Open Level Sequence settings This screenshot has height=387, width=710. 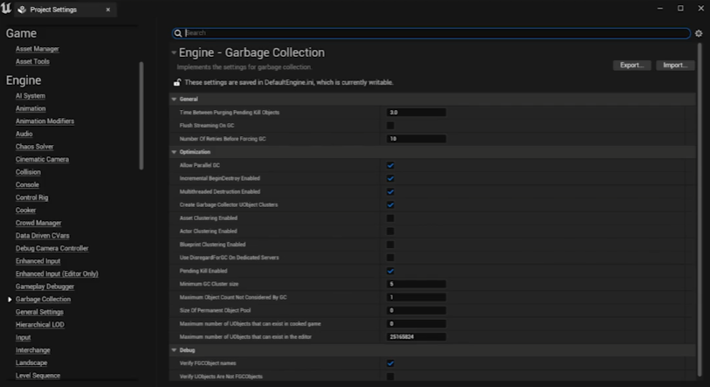[x=38, y=376]
